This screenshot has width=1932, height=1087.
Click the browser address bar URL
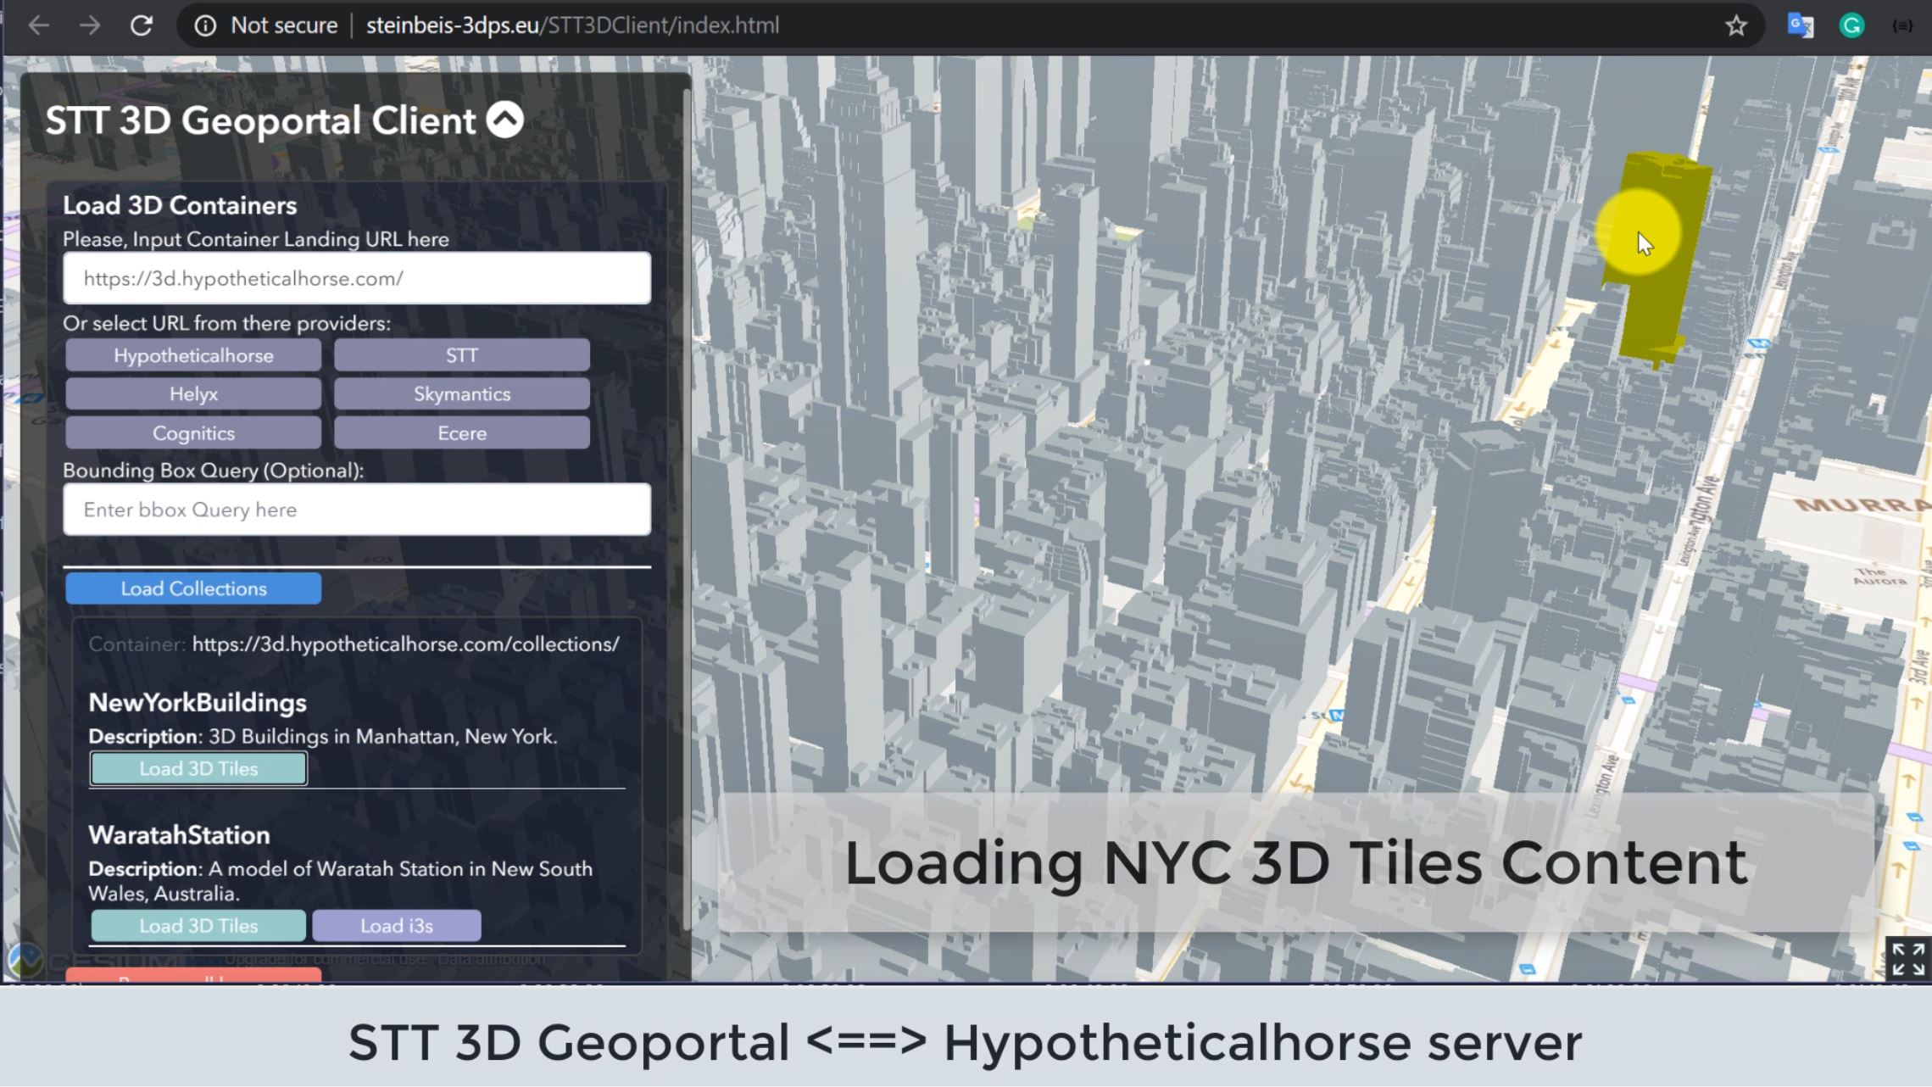[572, 25]
